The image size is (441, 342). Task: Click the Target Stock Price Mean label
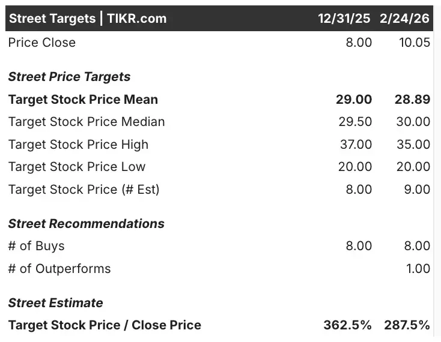pos(83,100)
